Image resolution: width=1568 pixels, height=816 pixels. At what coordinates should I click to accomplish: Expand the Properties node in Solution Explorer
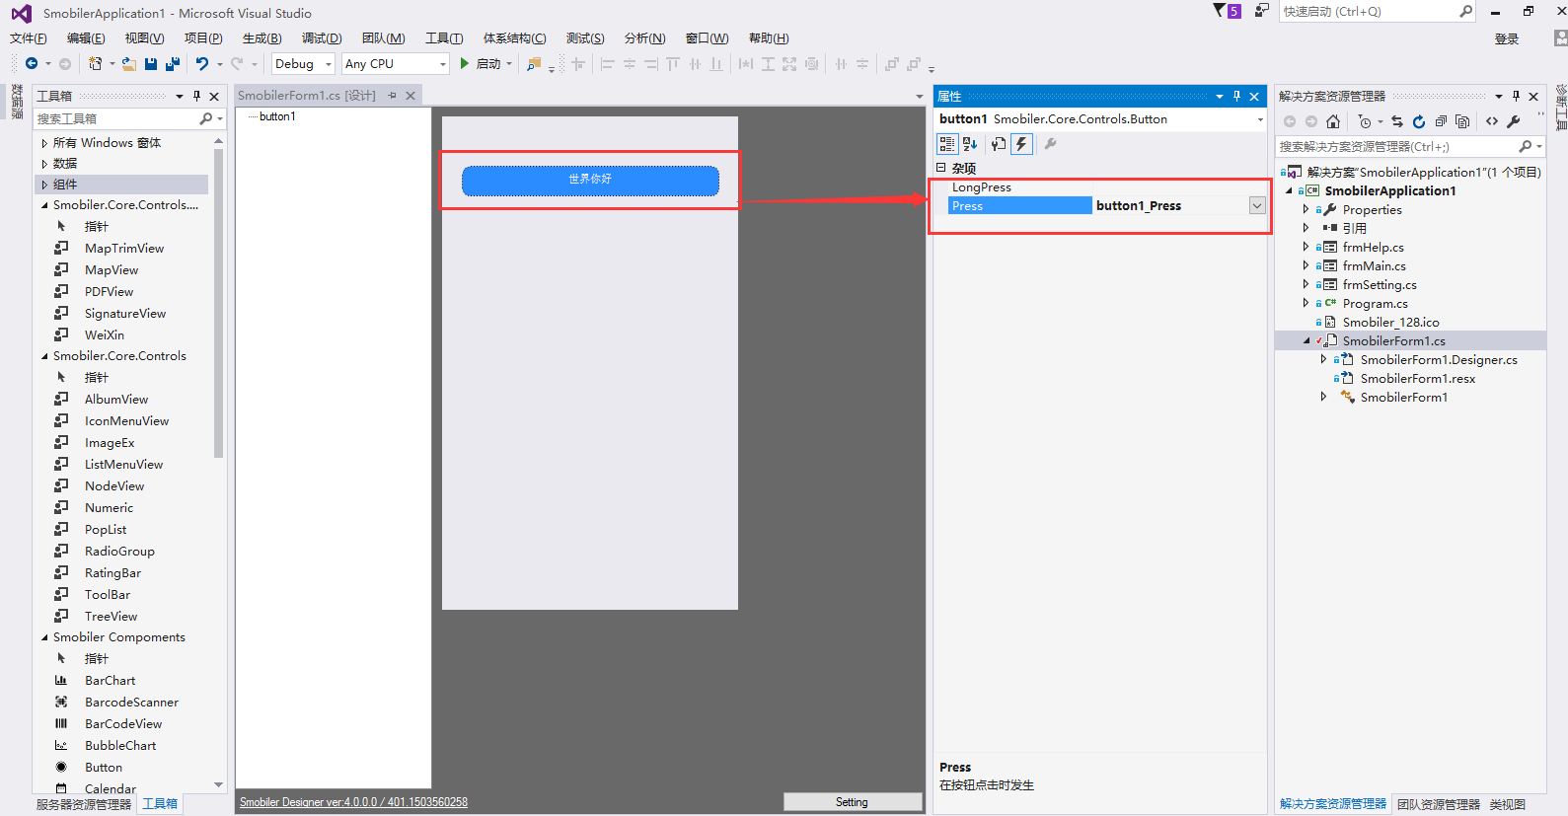[x=1306, y=209]
